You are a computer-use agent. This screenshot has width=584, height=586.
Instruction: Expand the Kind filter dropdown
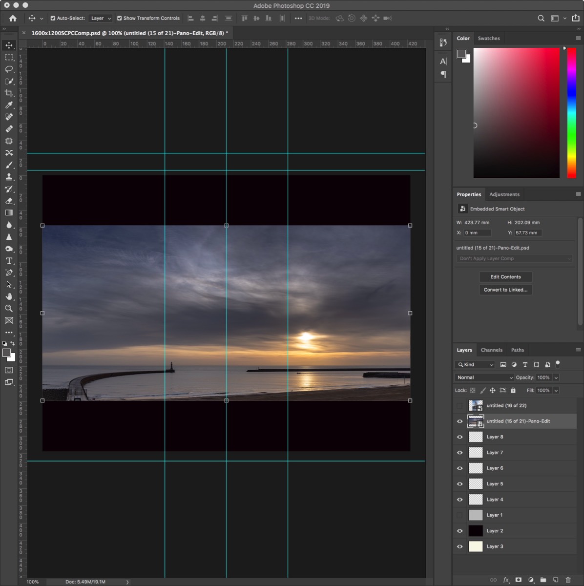click(x=475, y=365)
